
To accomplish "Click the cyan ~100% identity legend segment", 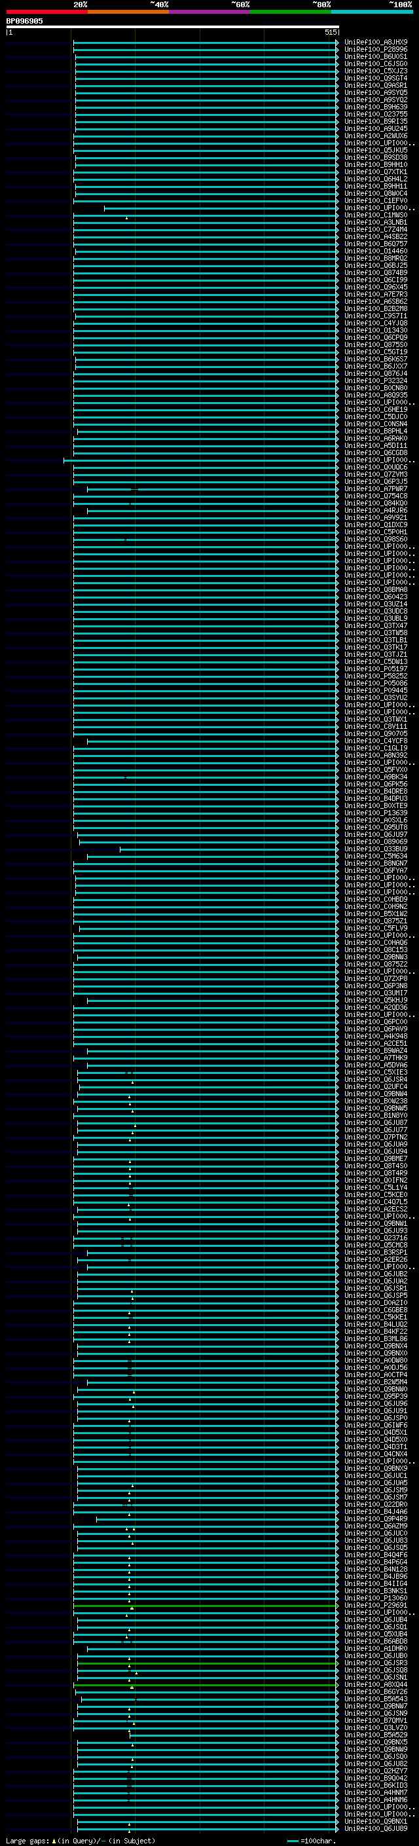I will click(372, 12).
